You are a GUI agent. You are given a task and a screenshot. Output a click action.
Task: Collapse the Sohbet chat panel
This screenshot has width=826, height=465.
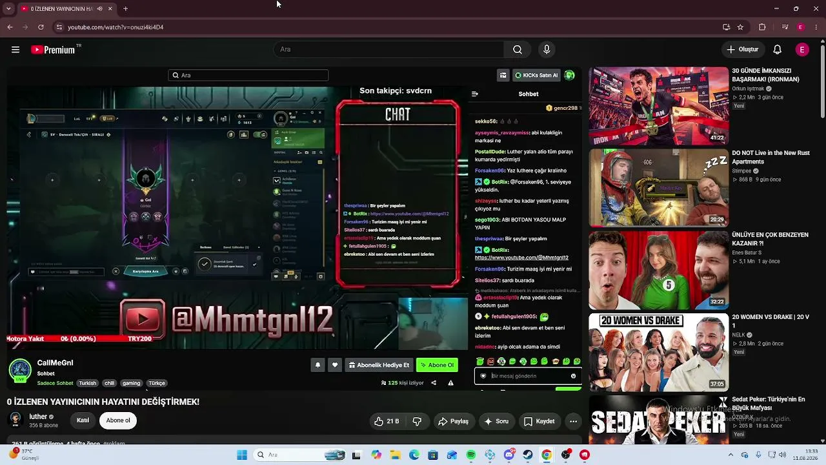475,94
